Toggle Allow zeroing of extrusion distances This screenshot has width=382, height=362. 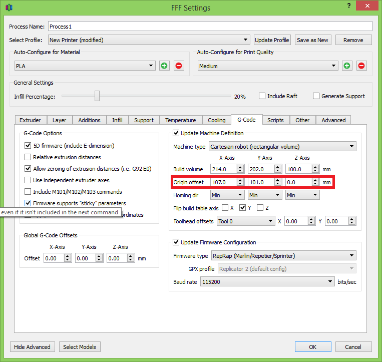(x=28, y=169)
